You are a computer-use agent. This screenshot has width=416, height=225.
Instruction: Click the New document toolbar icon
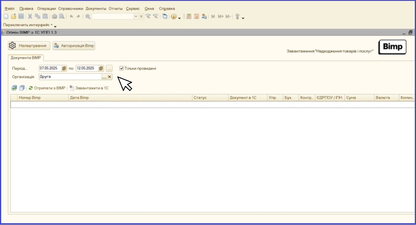tap(6, 17)
